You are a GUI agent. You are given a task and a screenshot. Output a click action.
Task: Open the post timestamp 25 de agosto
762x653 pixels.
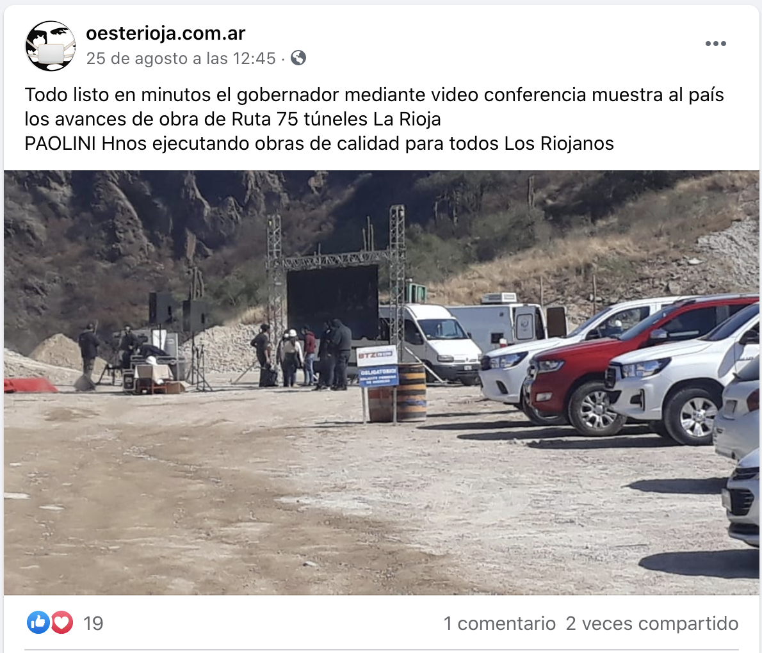pos(181,58)
